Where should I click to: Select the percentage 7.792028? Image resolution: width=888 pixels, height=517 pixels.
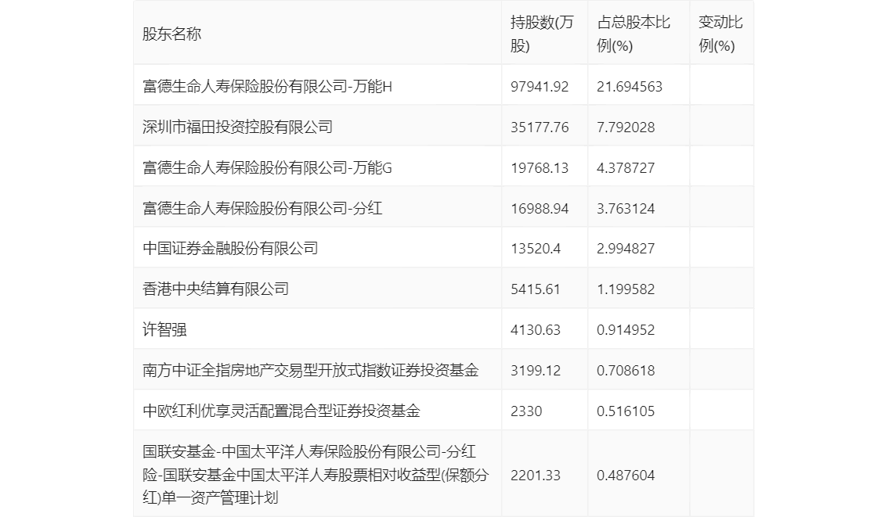[625, 127]
